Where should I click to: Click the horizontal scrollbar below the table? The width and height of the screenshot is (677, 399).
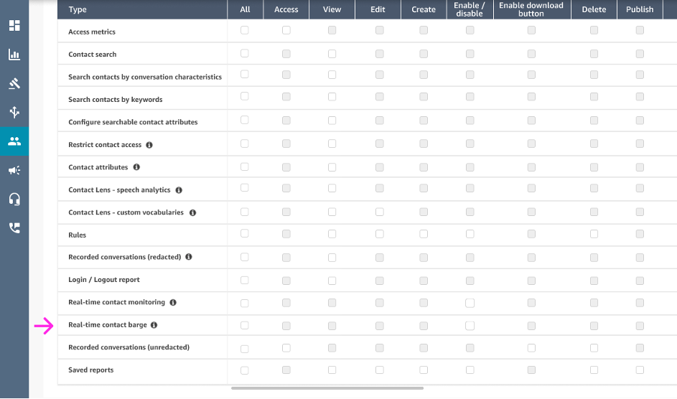[x=327, y=388]
